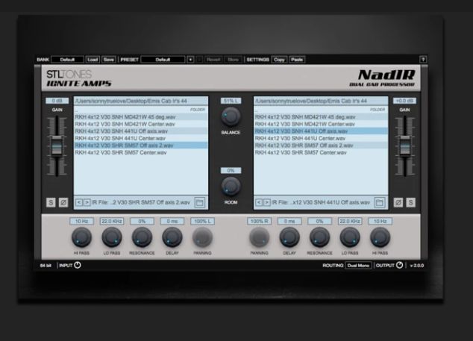Click the left PANNING knob
This screenshot has height=341, width=473.
click(202, 237)
